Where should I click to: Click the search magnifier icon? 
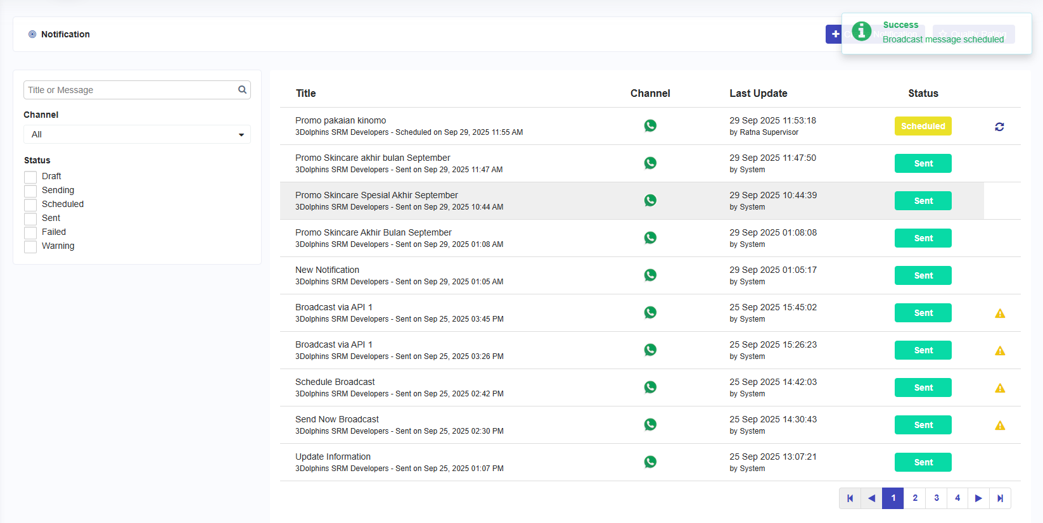(242, 90)
